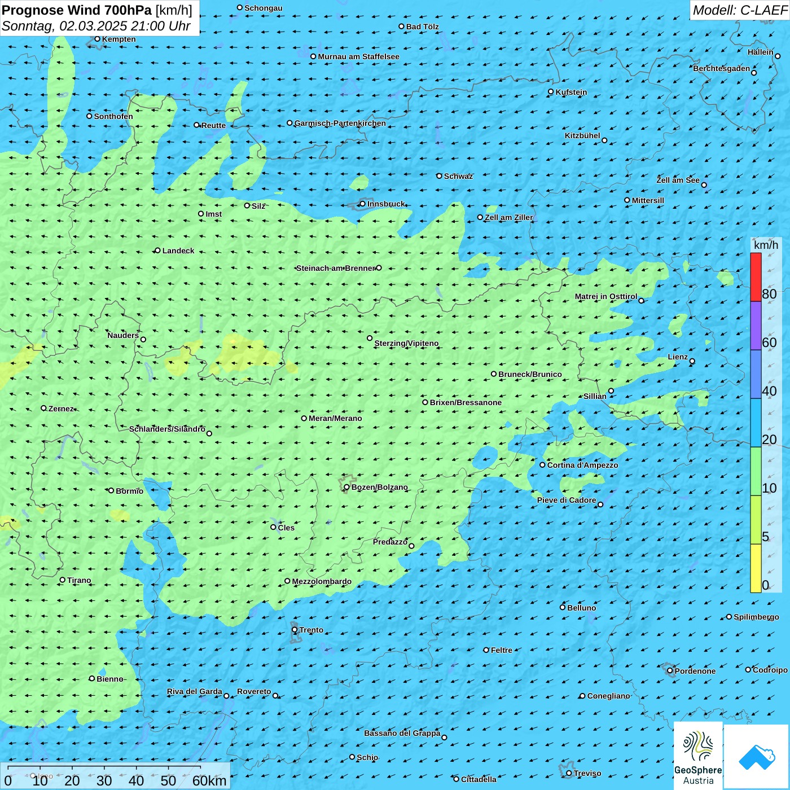Select the Cortina d'Ampezzo marker
Screen dimensions: 790x790
pos(542,465)
